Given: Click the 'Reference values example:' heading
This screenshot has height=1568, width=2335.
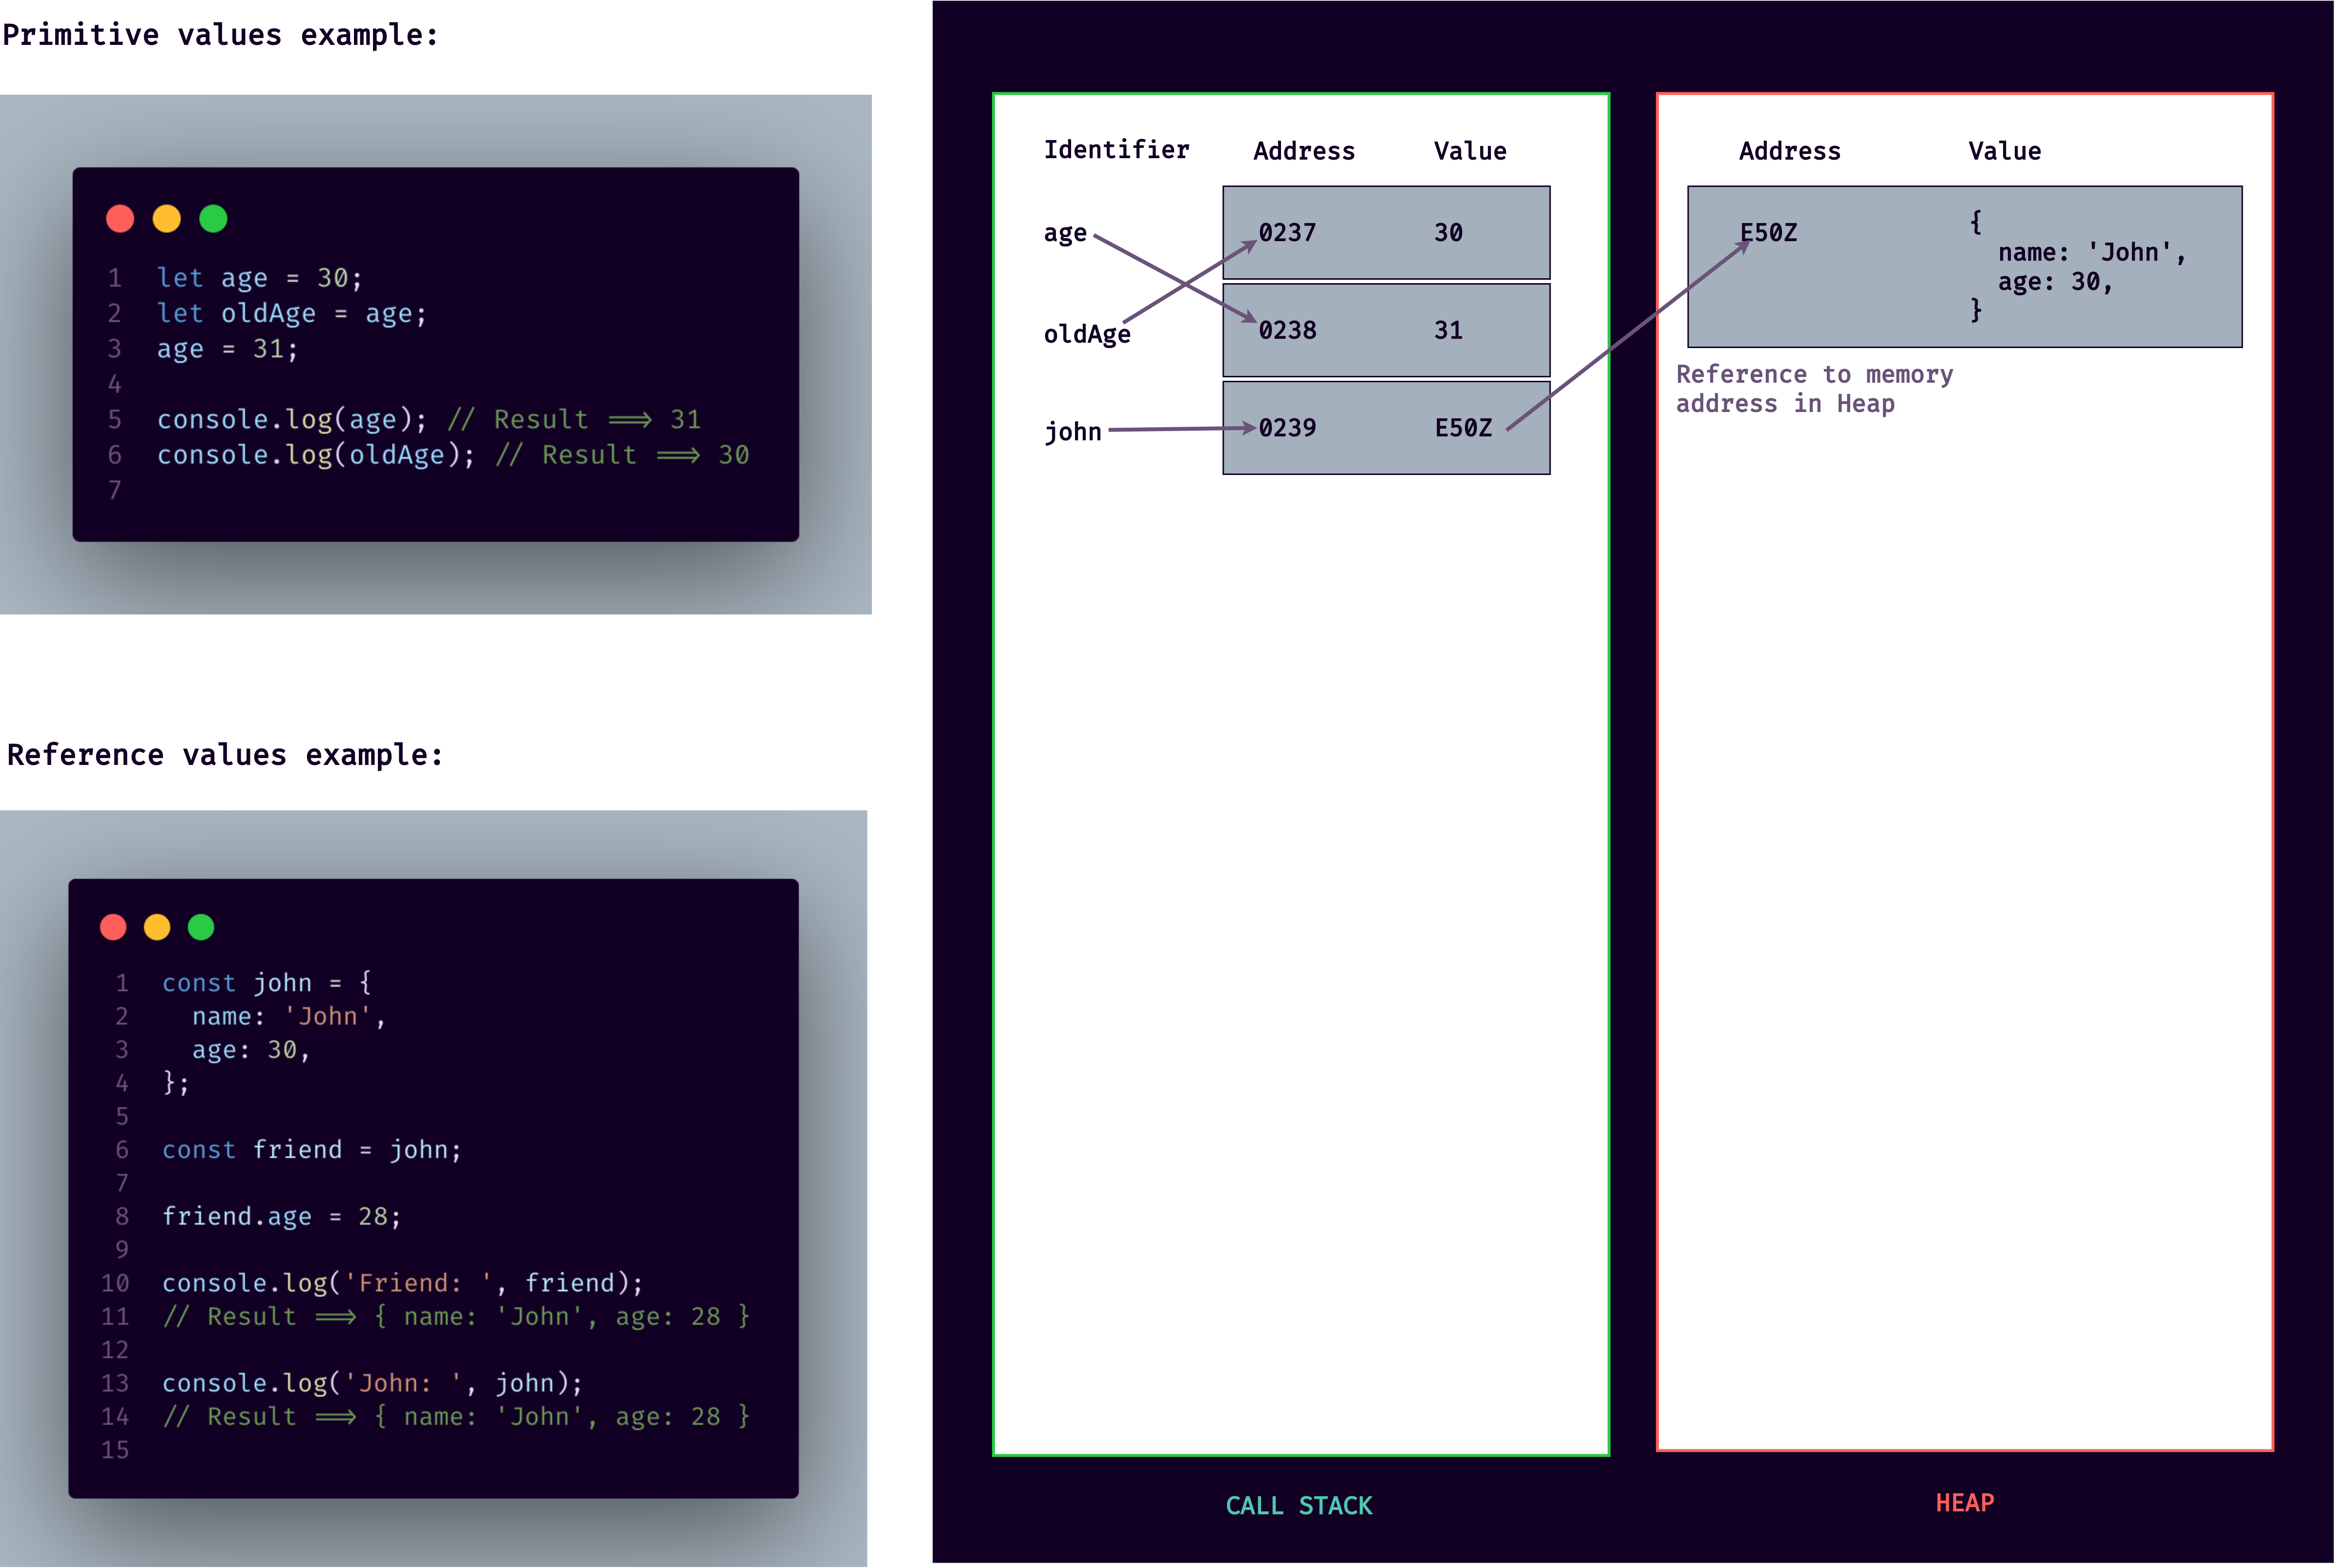Looking at the screenshot, I should [x=224, y=755].
